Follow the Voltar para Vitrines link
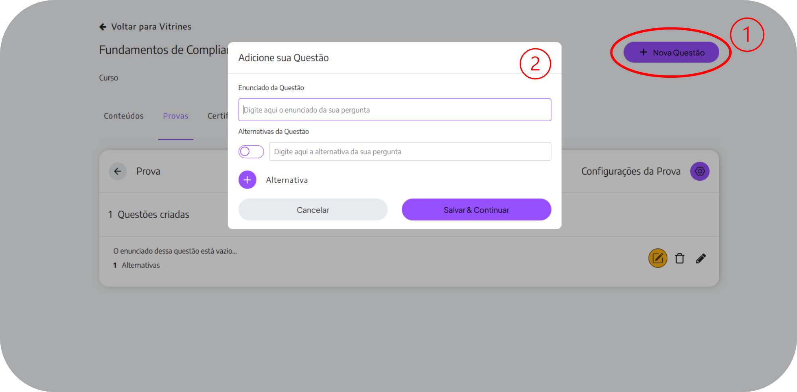 coord(151,27)
